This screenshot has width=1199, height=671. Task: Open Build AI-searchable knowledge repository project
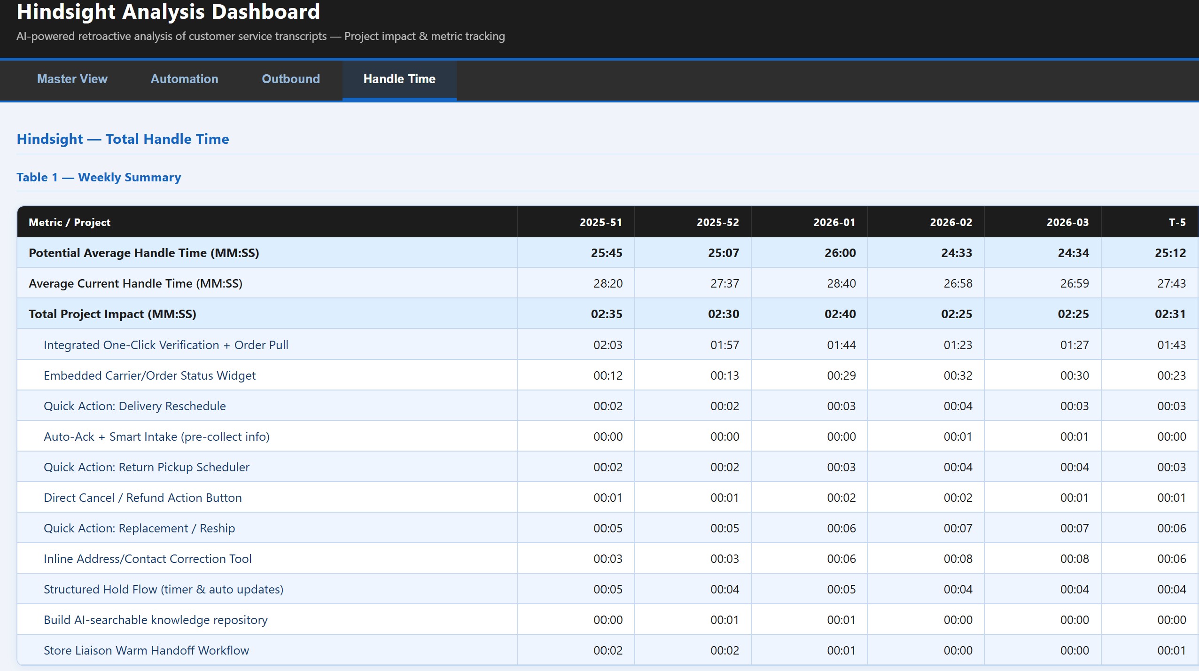point(156,620)
